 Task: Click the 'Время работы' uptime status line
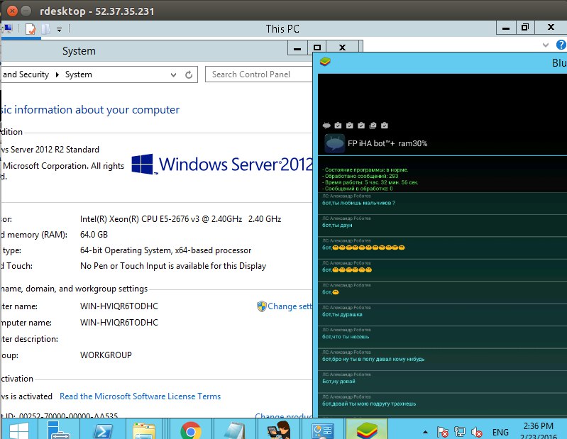click(370, 182)
